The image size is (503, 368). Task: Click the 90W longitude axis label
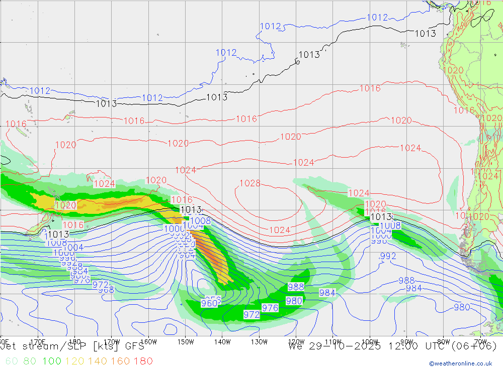point(407,342)
